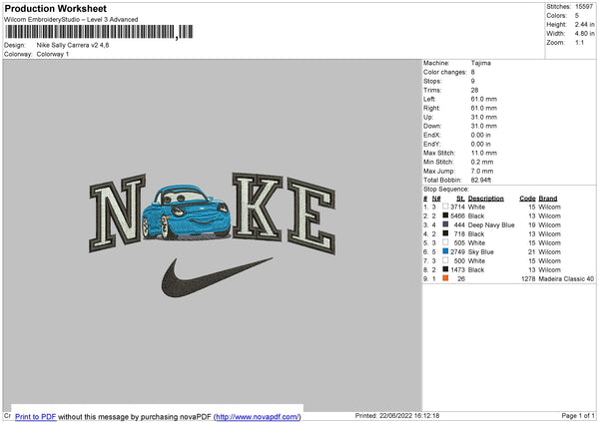The height and width of the screenshot is (423, 599).
Task: Click the Wilcom EmbroideryStudio Level 3 Advanced subtitle
Action: pos(71,20)
